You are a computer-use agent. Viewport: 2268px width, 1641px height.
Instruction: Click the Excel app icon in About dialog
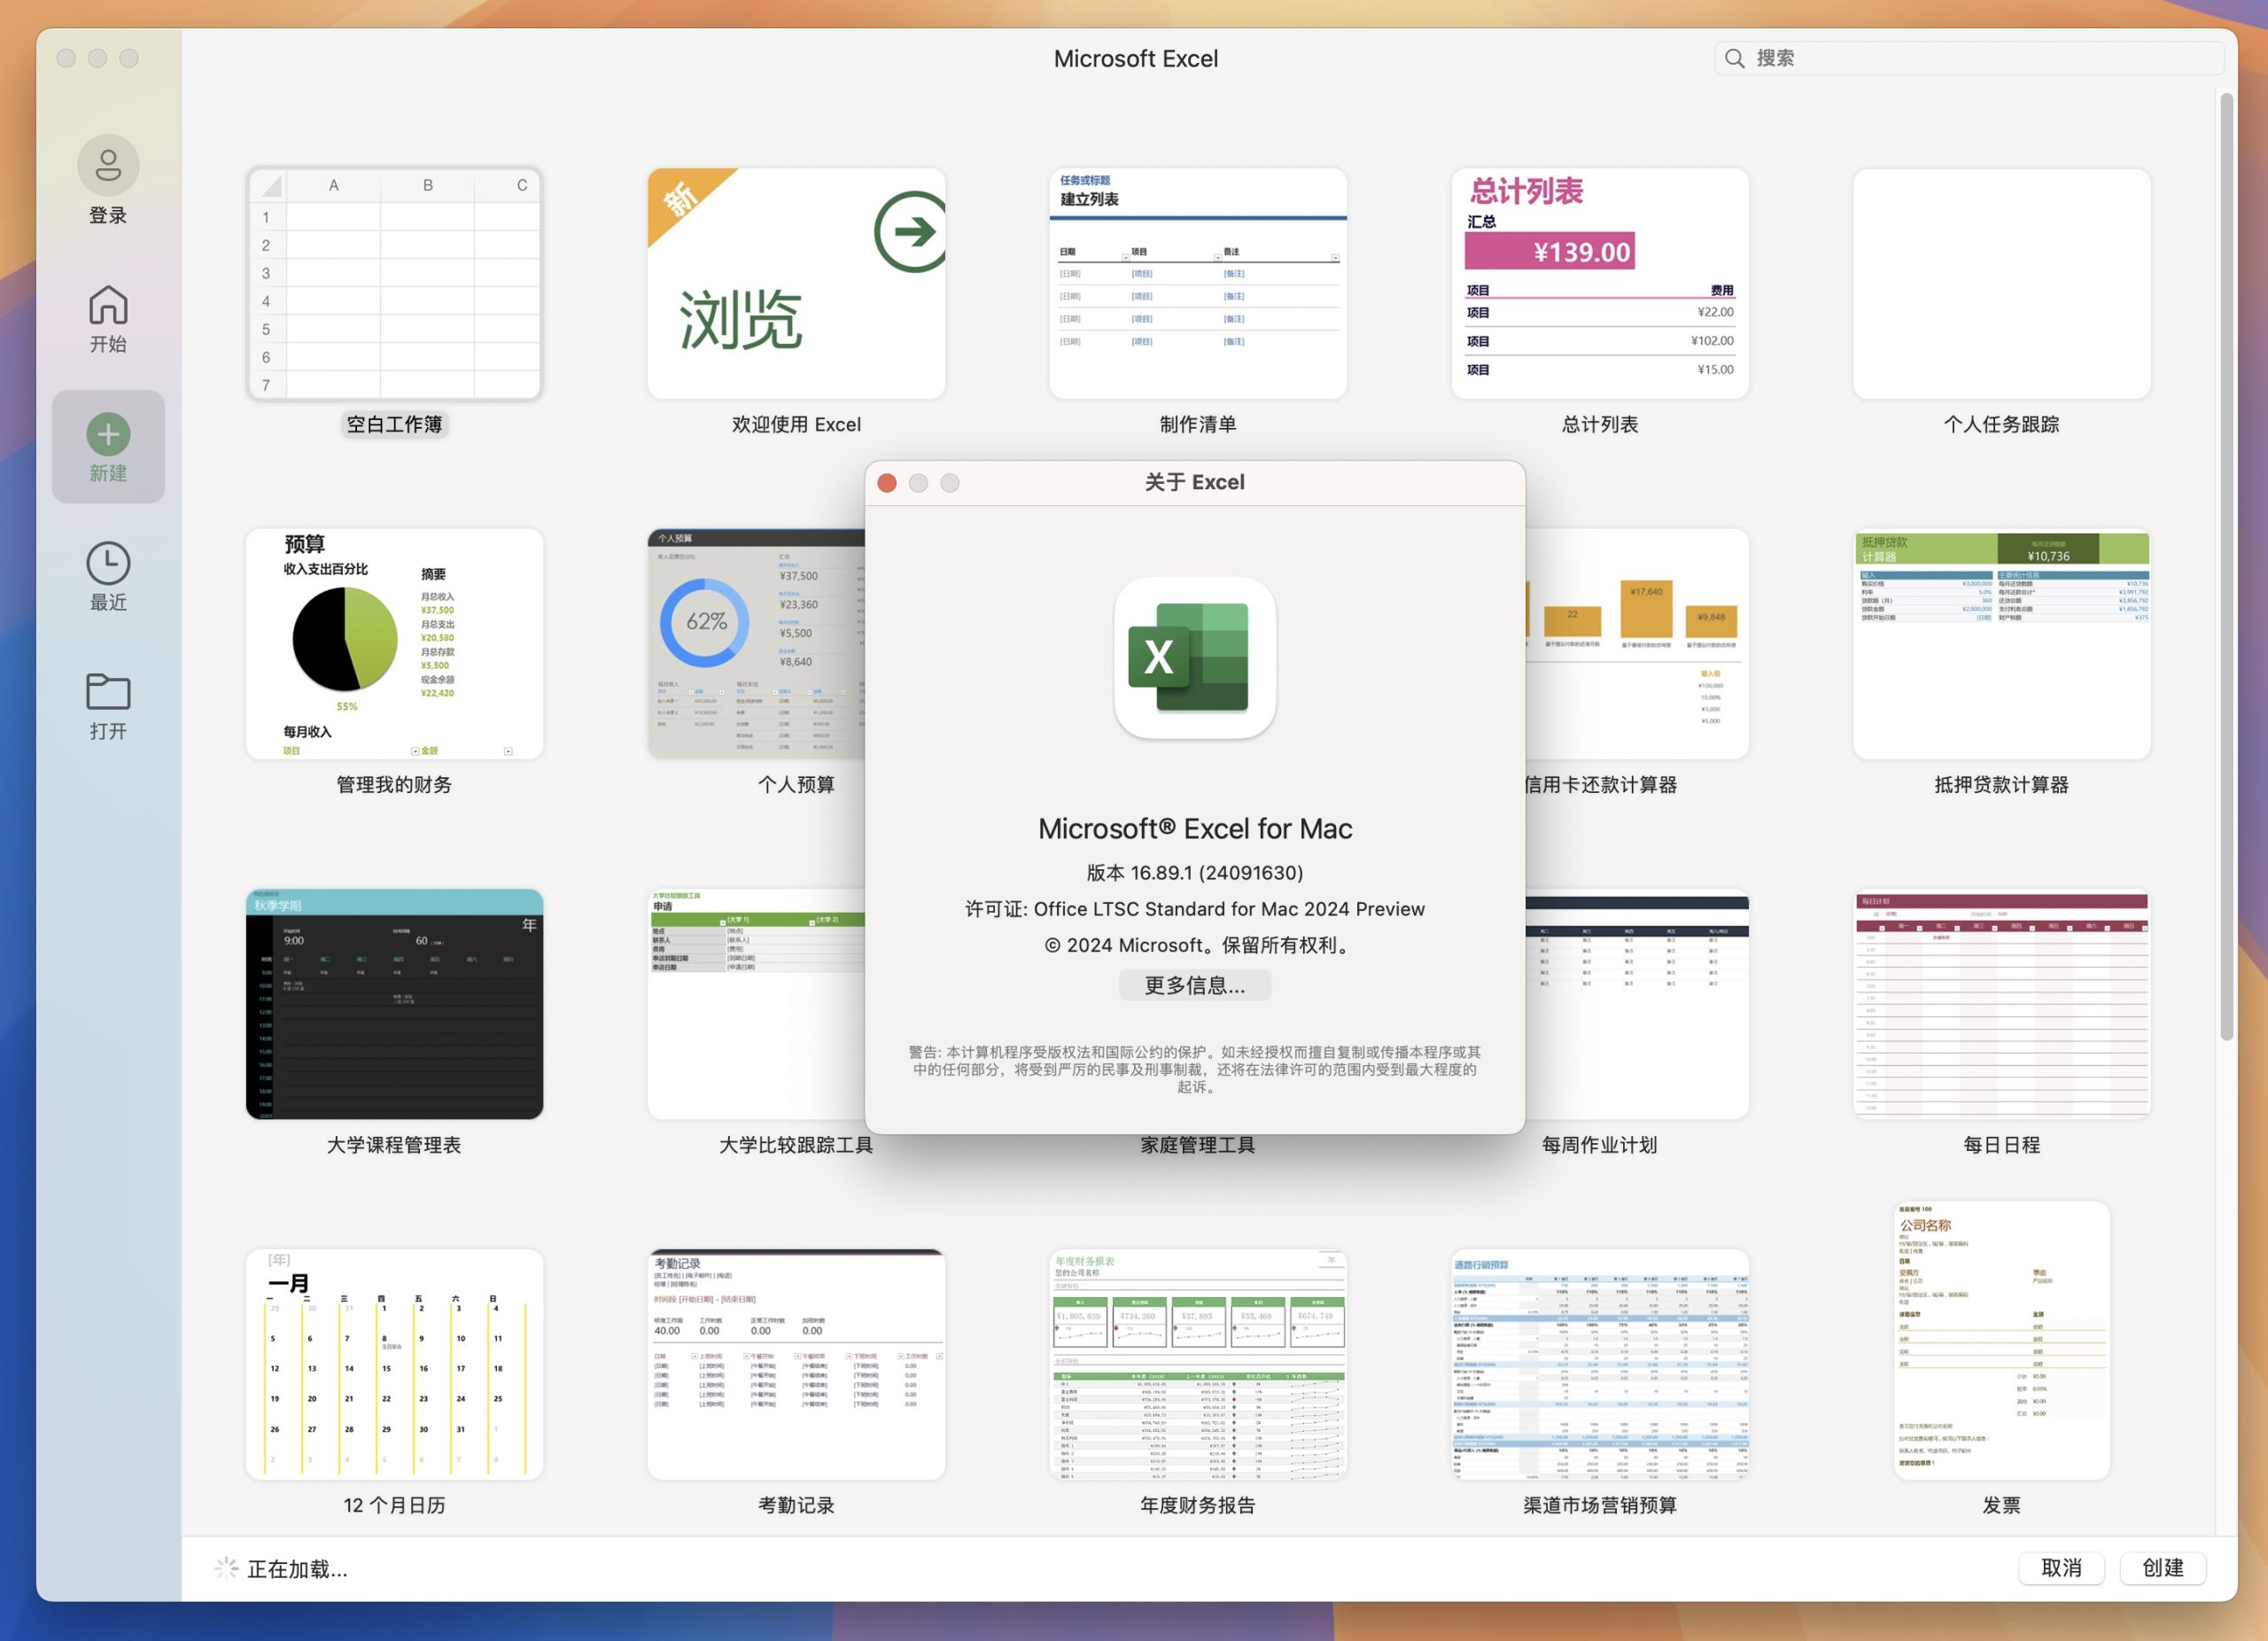pos(1195,657)
